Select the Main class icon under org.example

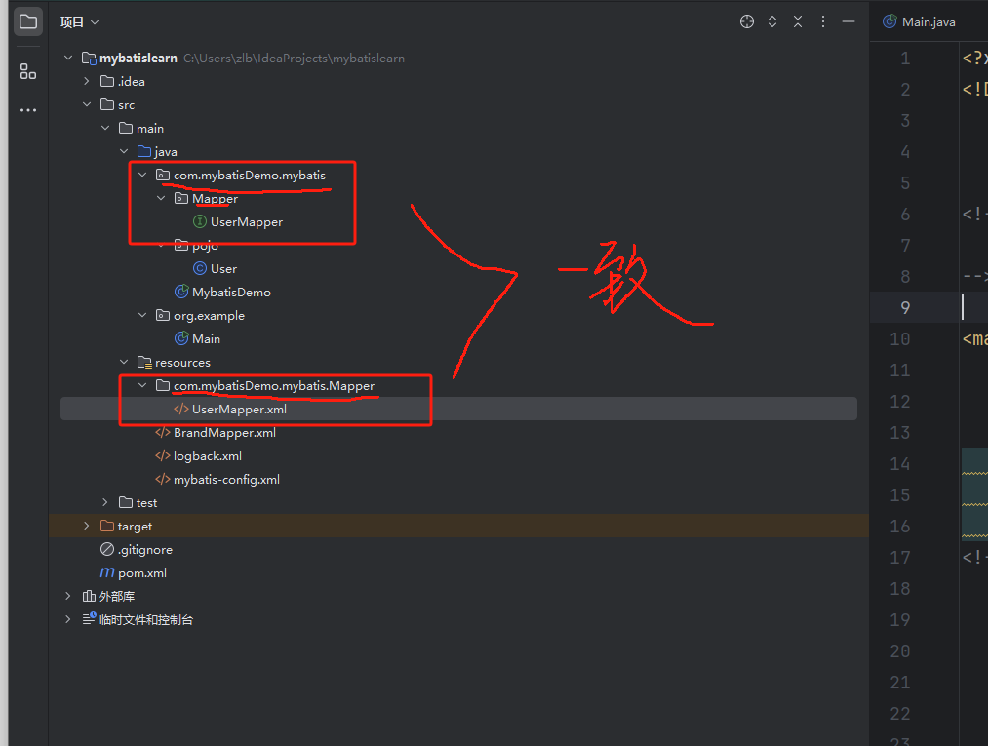point(181,338)
